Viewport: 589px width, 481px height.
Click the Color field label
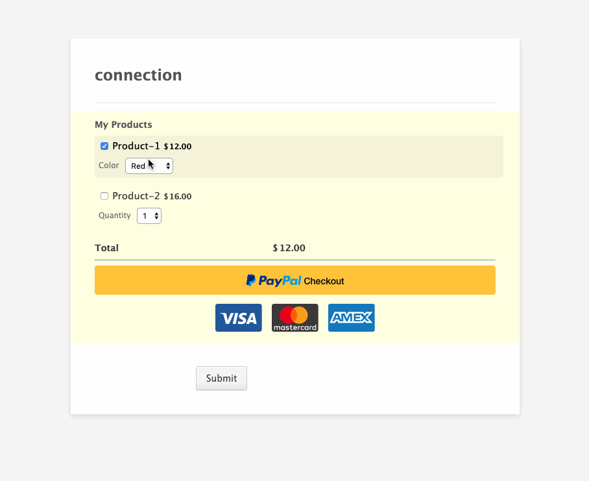click(x=108, y=166)
